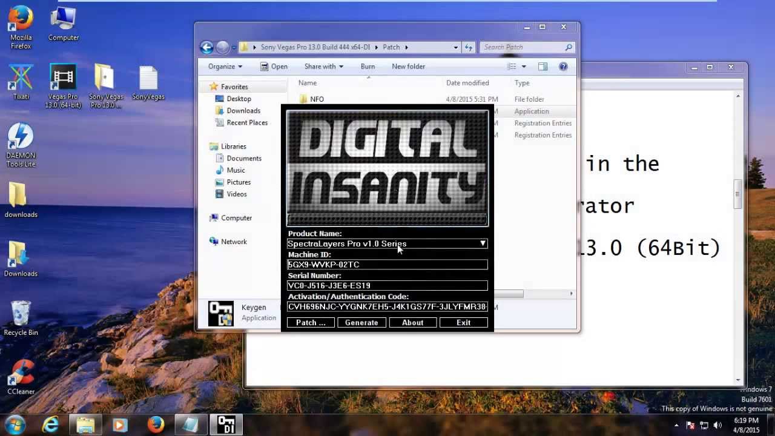
Task: Click the Sony Vegas Pro 13.0 Build 444 breadcrumb
Action: (315, 47)
